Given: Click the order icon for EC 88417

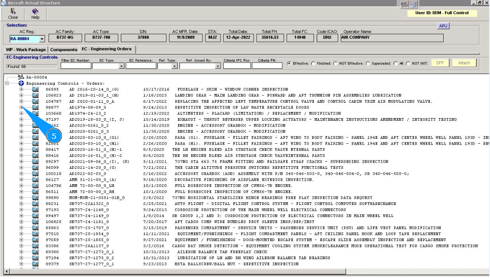Looking at the screenshot, I should click(35, 149).
